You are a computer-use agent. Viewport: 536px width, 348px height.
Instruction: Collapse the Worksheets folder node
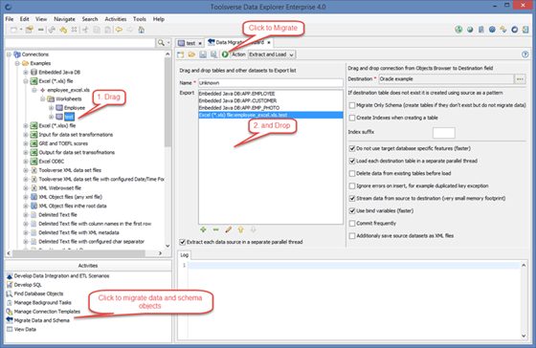[x=42, y=99]
